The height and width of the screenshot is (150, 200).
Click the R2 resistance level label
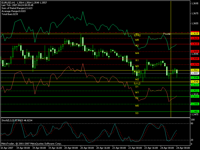[x=137, y=46]
